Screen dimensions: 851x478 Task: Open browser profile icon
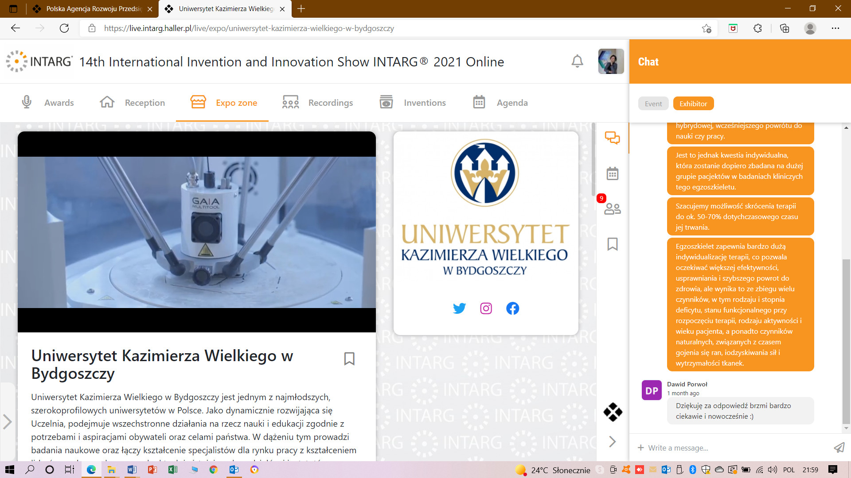coord(810,28)
